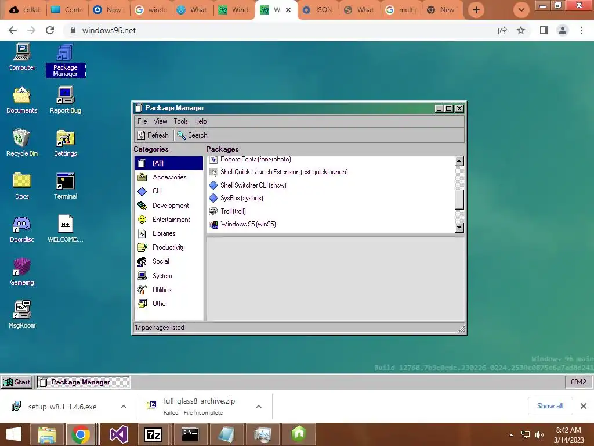Click the windows96.net address bar
The height and width of the screenshot is (446, 594).
pos(280,30)
